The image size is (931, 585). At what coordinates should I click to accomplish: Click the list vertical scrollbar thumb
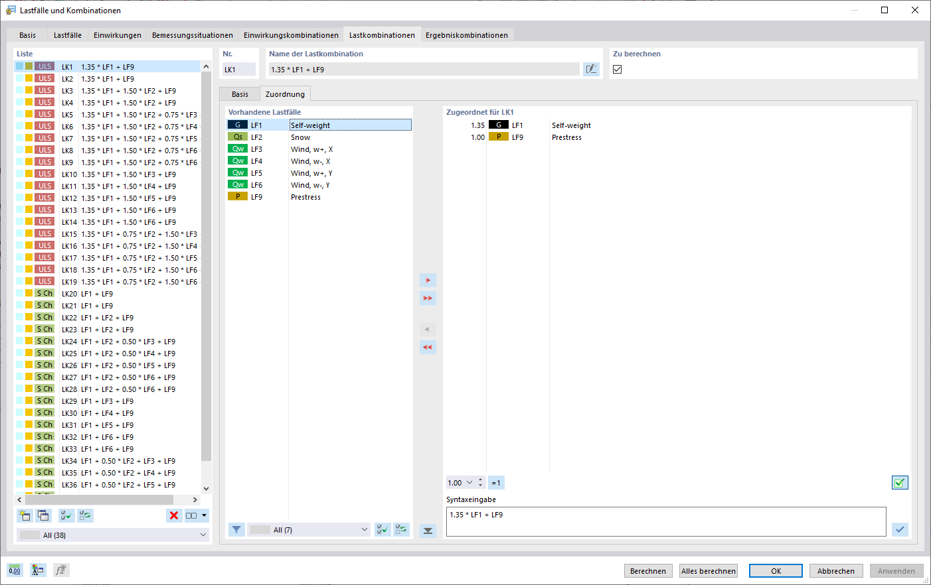tap(206, 267)
